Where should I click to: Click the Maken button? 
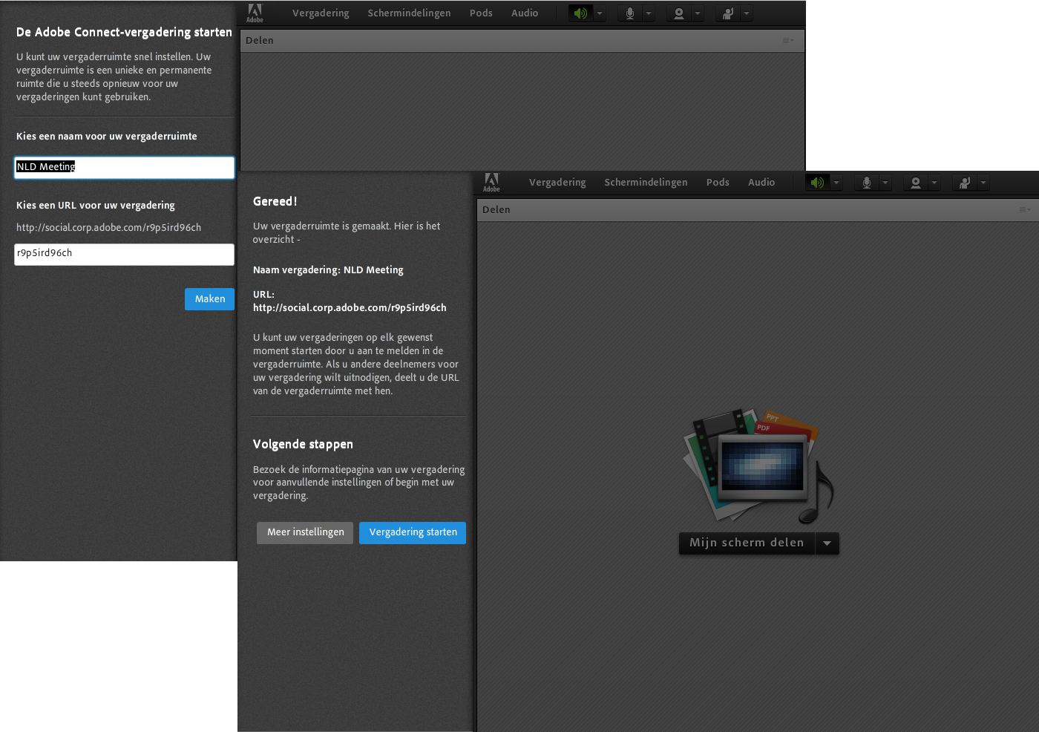click(209, 299)
